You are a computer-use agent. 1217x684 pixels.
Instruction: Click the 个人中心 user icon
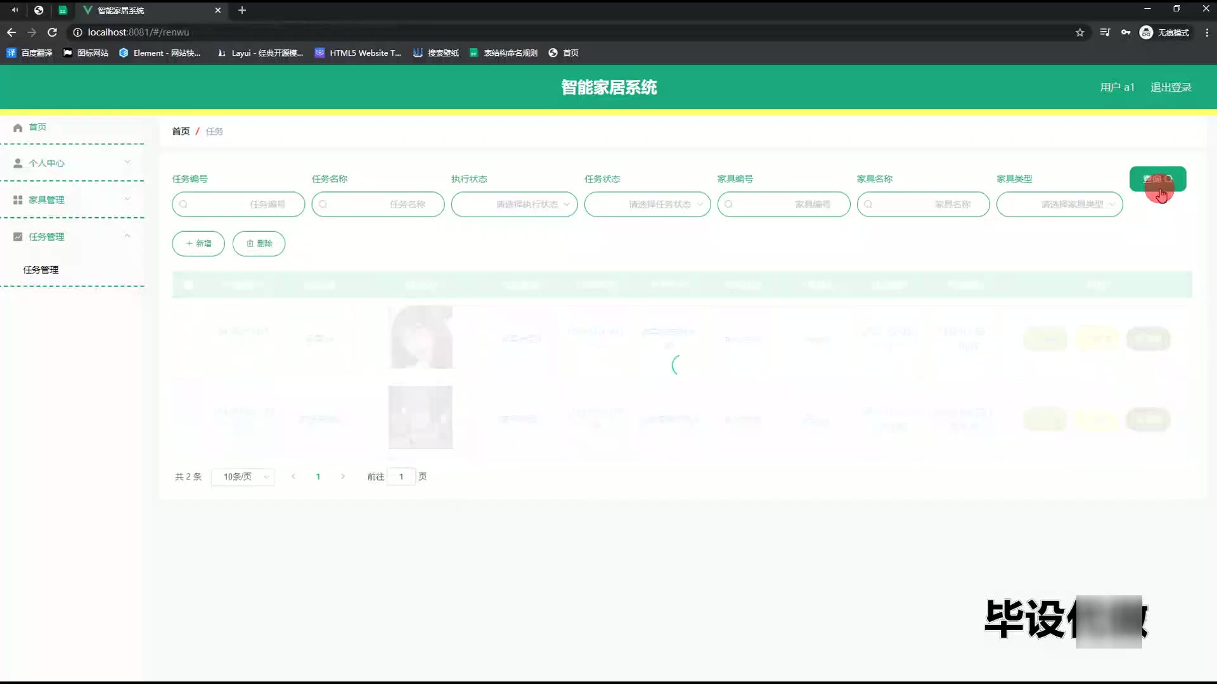click(x=18, y=163)
